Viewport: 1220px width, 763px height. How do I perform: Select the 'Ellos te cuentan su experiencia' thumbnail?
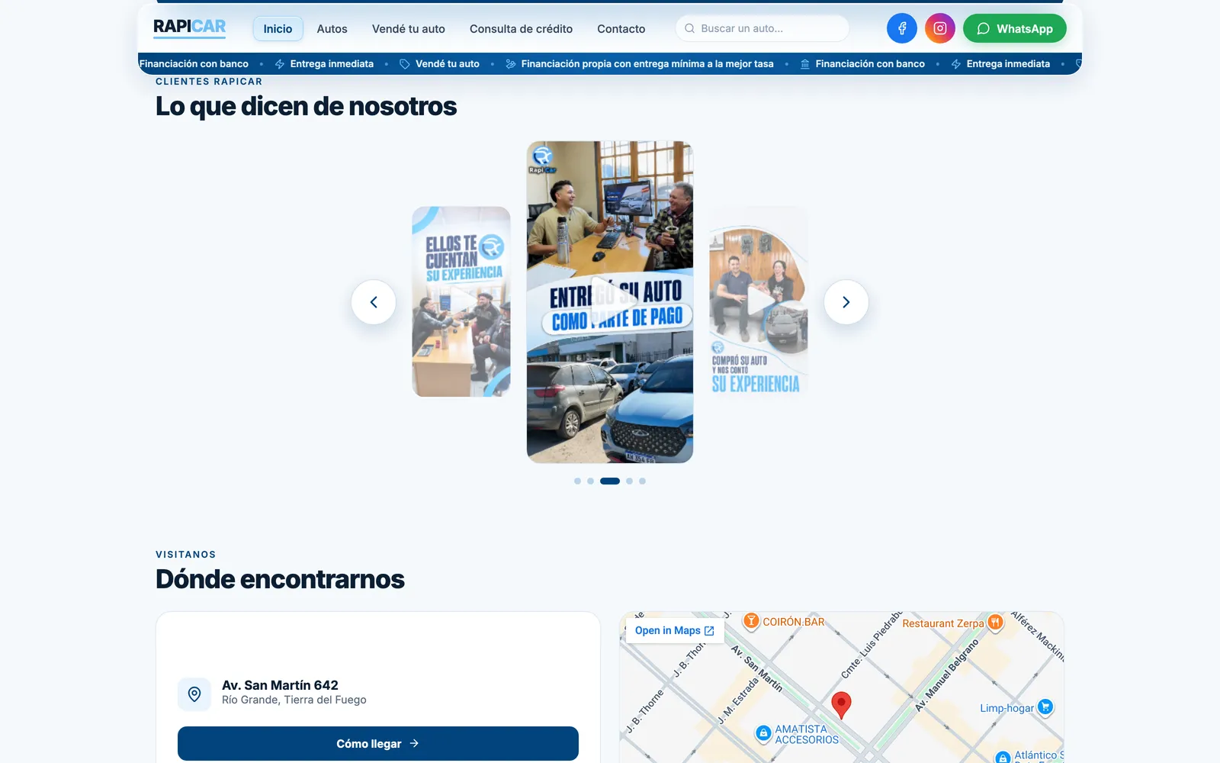(x=461, y=301)
